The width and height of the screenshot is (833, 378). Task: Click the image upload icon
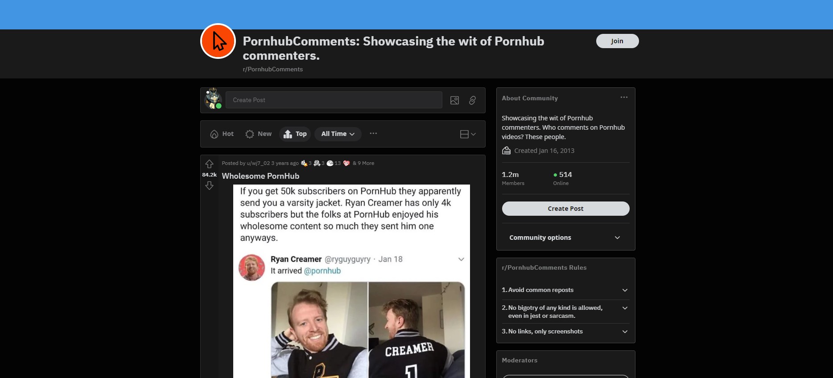pyautogui.click(x=454, y=100)
